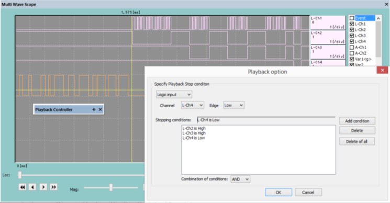Enable the A-Ch1 analog channel checkbox

(x=352, y=47)
